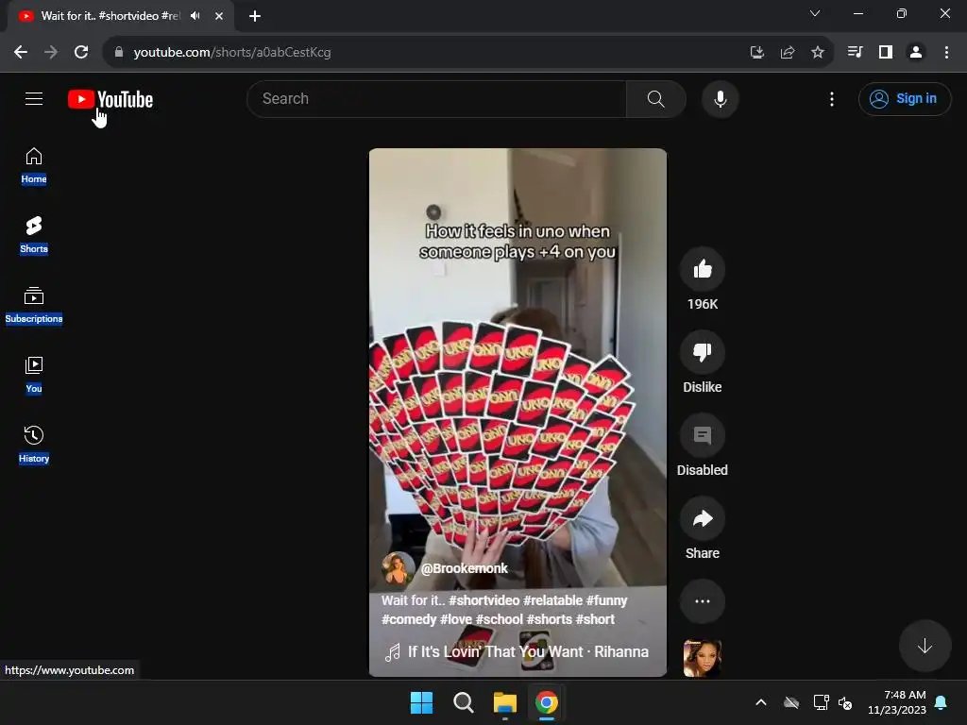Click Brookemonk's channel avatar
The height and width of the screenshot is (725, 967).
(x=398, y=568)
